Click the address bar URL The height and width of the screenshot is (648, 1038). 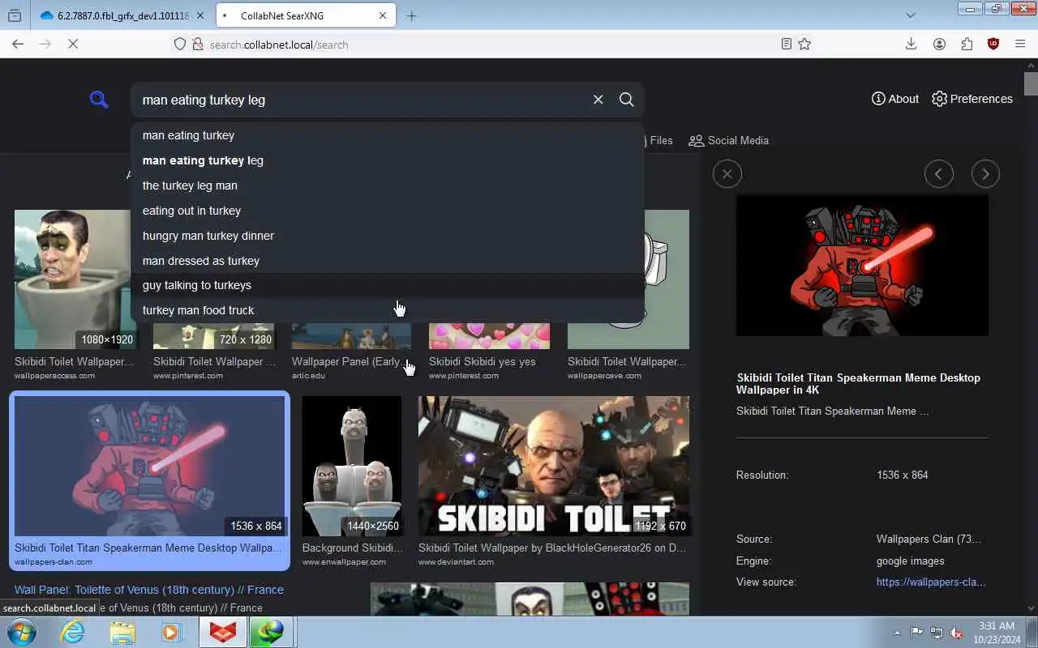click(279, 45)
